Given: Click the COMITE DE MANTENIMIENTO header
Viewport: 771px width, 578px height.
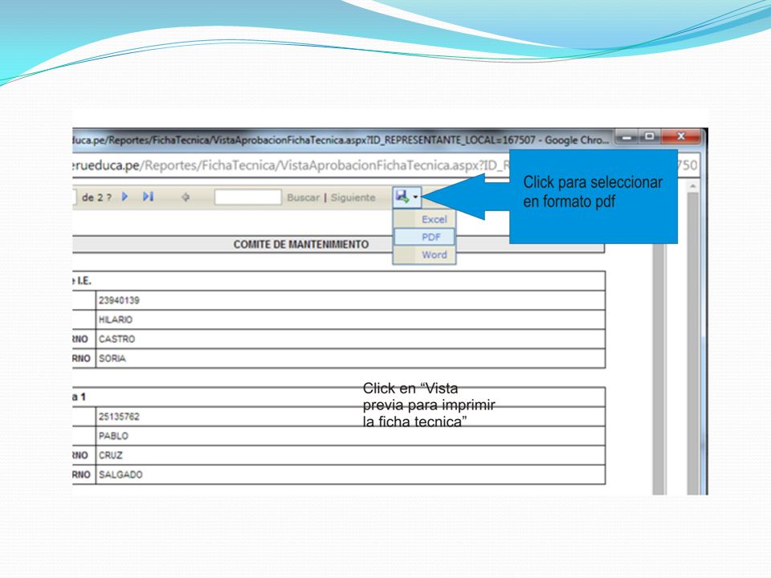Looking at the screenshot, I should (301, 244).
